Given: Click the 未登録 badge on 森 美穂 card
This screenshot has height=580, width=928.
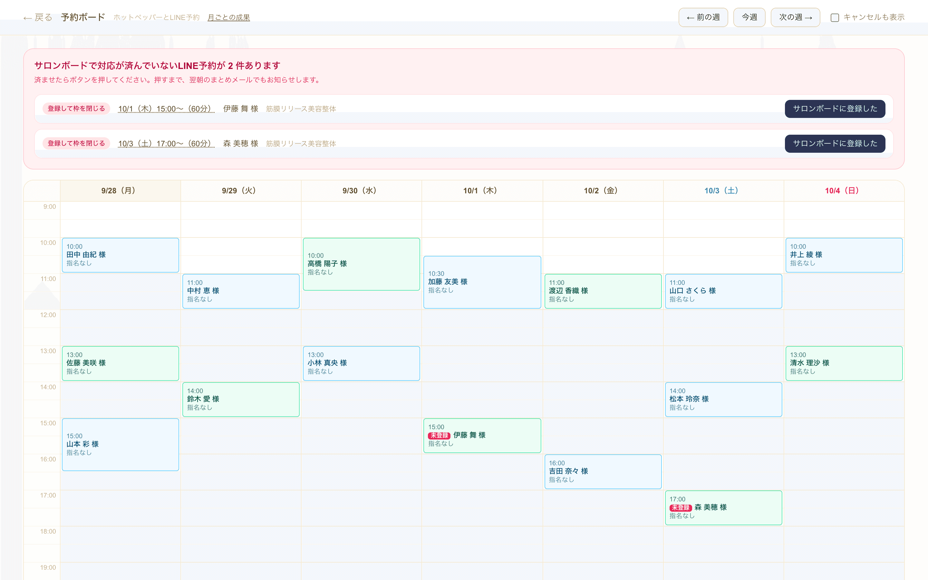Looking at the screenshot, I should (680, 508).
